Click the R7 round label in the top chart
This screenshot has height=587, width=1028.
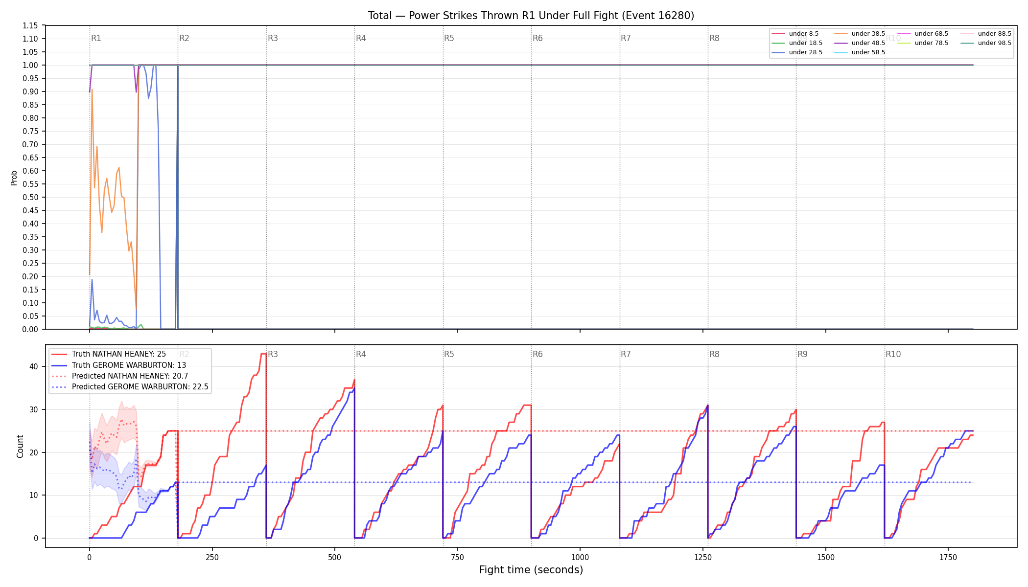[x=626, y=38]
